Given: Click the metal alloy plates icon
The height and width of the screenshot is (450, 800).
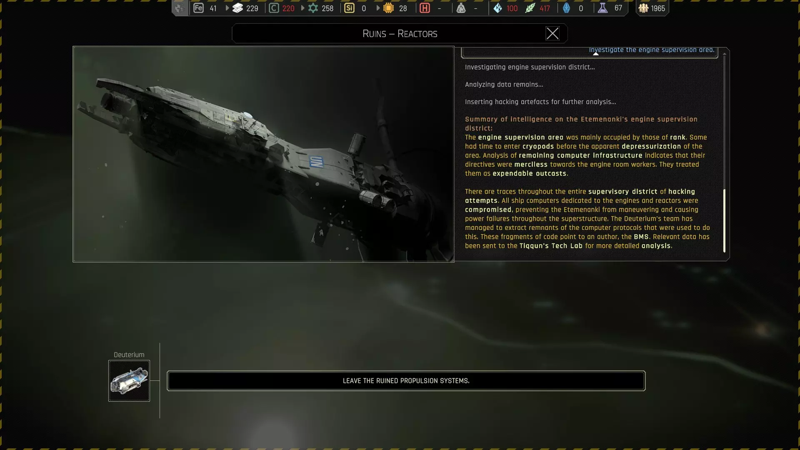Looking at the screenshot, I should tap(237, 8).
